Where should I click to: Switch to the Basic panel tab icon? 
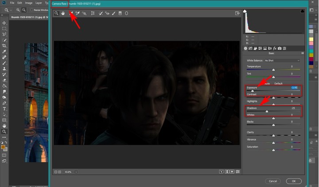coord(245,49)
